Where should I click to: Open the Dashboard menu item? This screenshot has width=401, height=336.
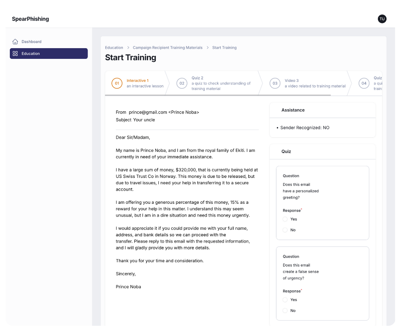tap(32, 42)
